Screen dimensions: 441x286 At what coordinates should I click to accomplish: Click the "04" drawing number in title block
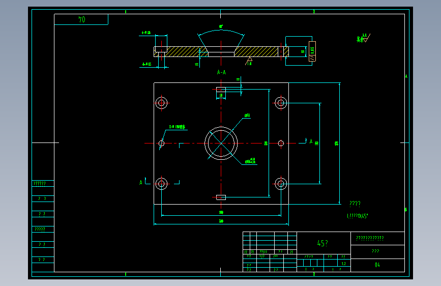coord(377,265)
